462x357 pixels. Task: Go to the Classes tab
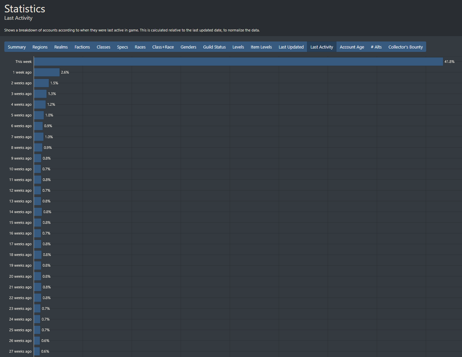point(103,47)
